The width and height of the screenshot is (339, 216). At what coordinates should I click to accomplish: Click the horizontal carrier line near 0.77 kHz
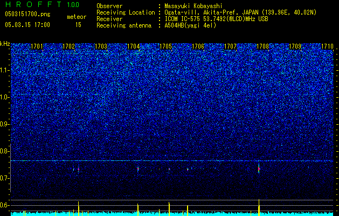(x=172, y=161)
